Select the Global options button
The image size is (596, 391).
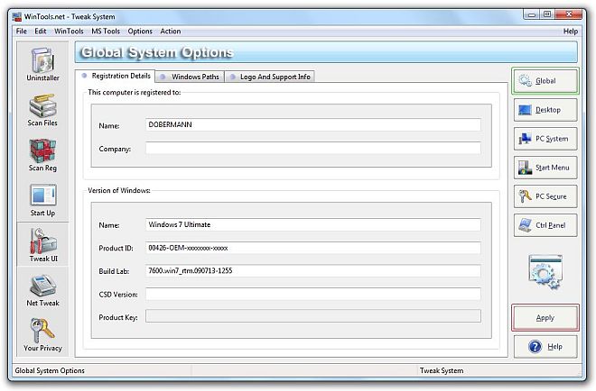[x=545, y=81]
